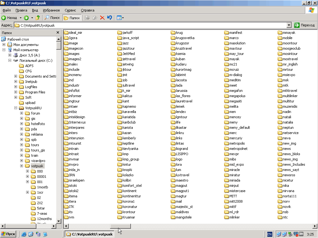The image size is (318, 238).
Task: Toggle the Folders (Папки) pane button
Action: tap(72, 18)
